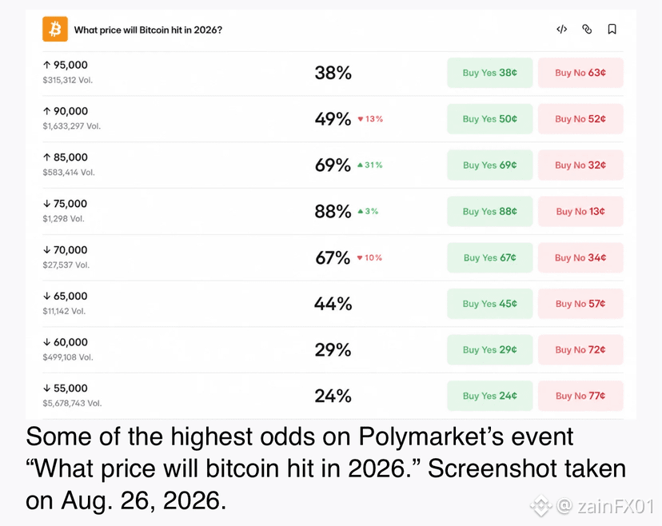662x526 pixels.
Task: Buy Yes at 69¢ for 85,000
Action: (x=490, y=165)
